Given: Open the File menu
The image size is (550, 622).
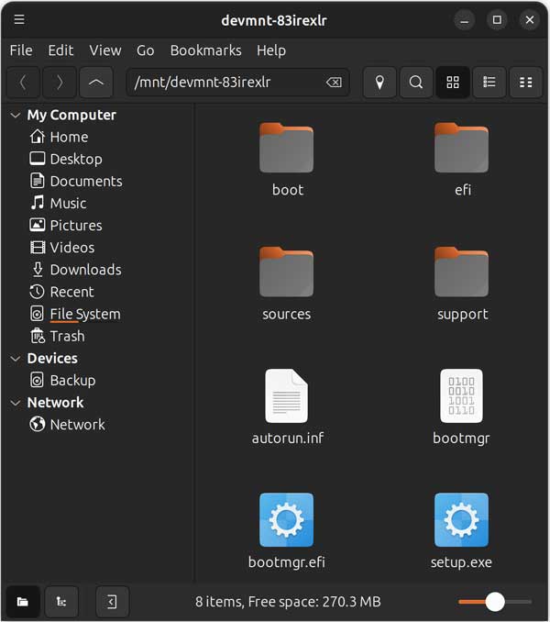Looking at the screenshot, I should coord(21,50).
